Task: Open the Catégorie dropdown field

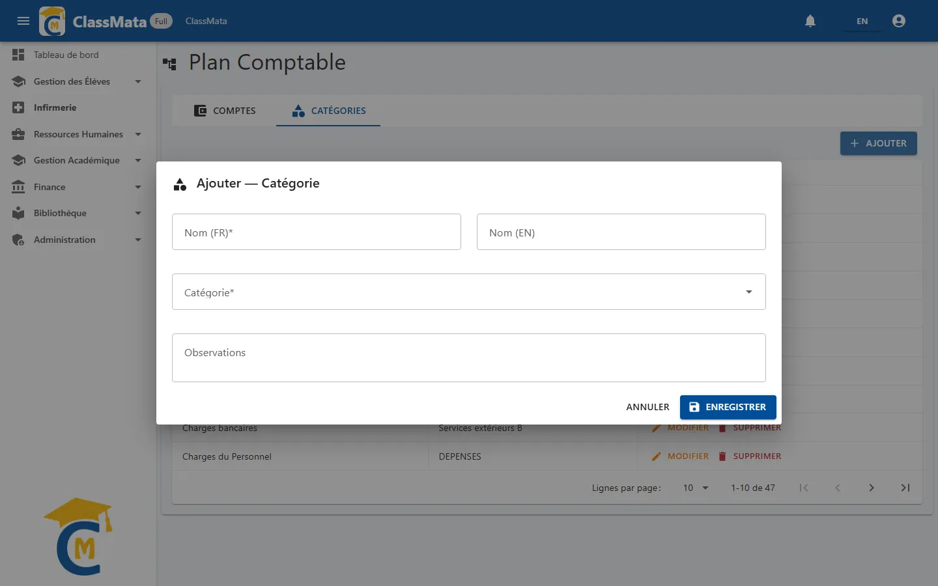Action: [x=469, y=292]
